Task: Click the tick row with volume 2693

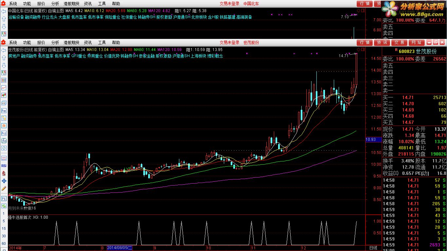Action: pyautogui.click(x=415, y=245)
